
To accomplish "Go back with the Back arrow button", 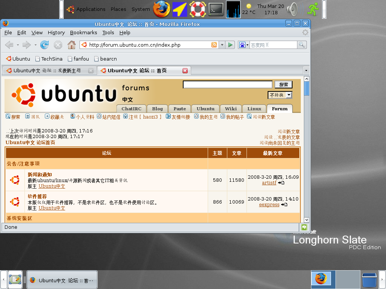I will pyautogui.click(x=9, y=45).
